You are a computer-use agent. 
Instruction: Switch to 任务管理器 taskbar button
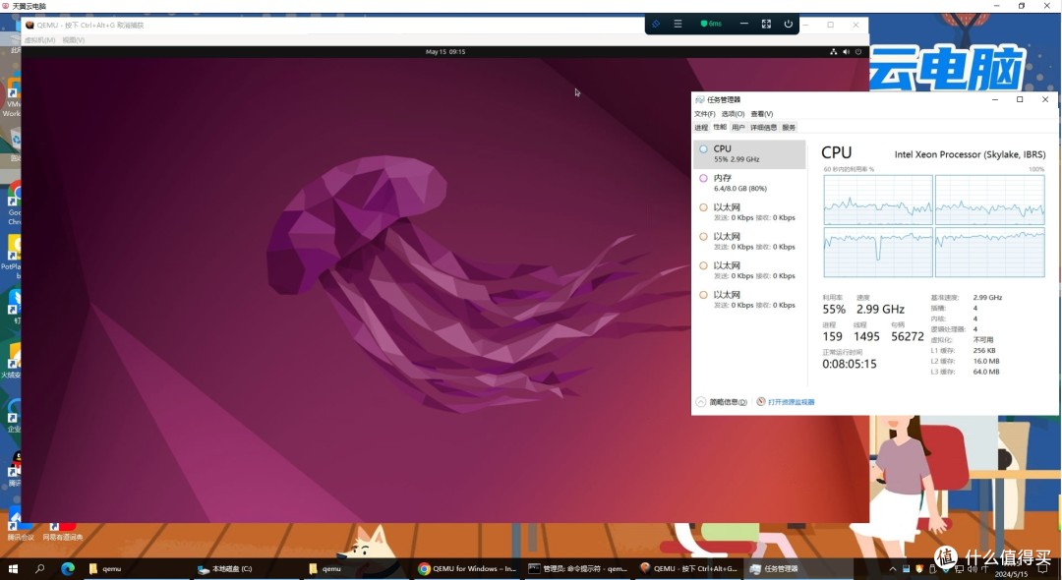tap(797, 569)
